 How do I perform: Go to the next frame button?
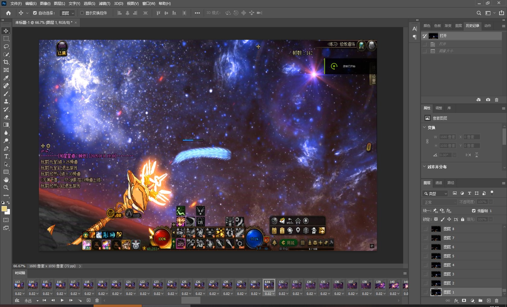coord(71,300)
